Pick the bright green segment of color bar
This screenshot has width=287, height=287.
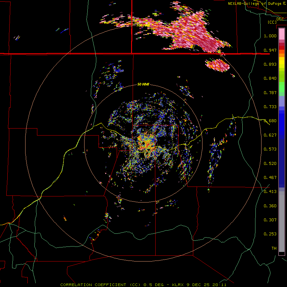click(x=282, y=87)
